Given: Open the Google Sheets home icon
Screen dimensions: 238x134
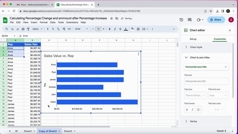Looking at the screenshot, I should pyautogui.click(x=5, y=20).
